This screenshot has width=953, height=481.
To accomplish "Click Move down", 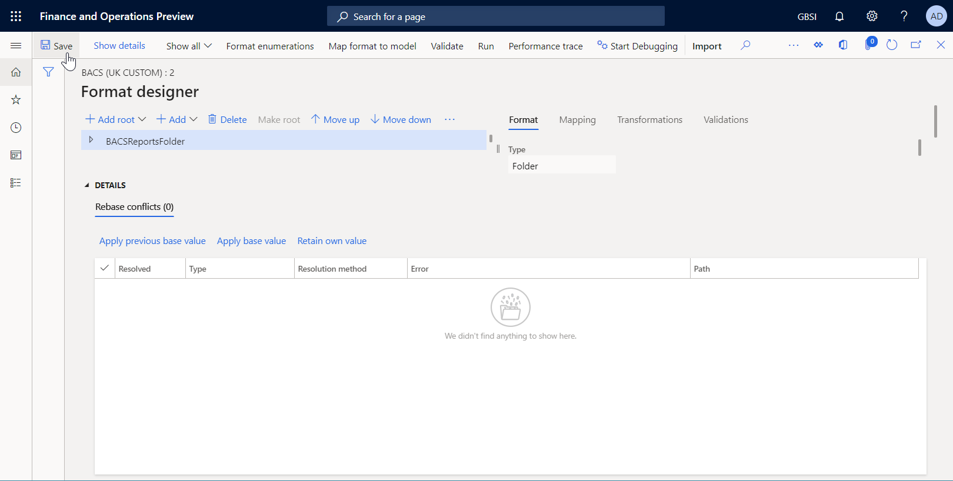I will [x=401, y=119].
